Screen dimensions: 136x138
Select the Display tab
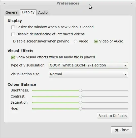(x=28, y=12)
